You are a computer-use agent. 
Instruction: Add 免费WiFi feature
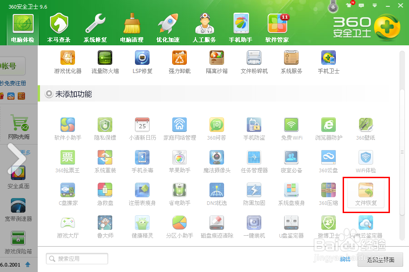click(291, 129)
